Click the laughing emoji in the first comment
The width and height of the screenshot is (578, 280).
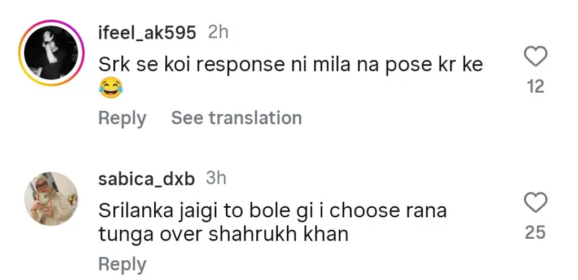(108, 87)
